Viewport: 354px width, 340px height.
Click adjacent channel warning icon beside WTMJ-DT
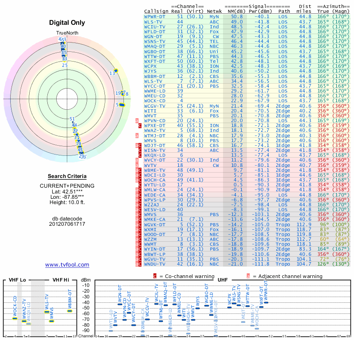pyautogui.click(x=137, y=135)
